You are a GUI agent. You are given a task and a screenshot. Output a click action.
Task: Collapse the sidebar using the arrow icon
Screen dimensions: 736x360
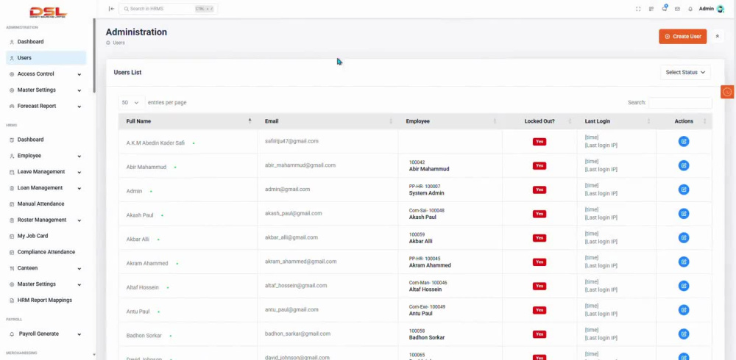point(111,9)
